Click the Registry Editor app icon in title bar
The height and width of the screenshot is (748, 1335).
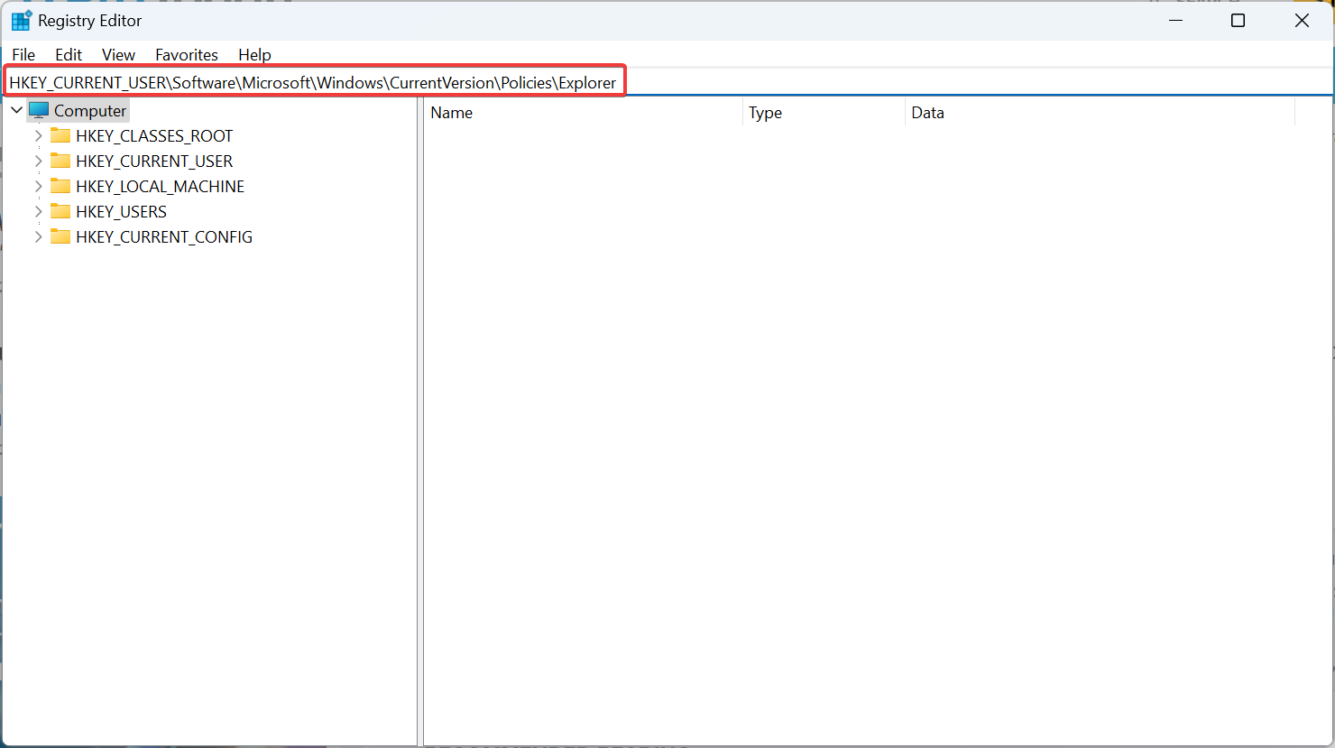[x=22, y=20]
